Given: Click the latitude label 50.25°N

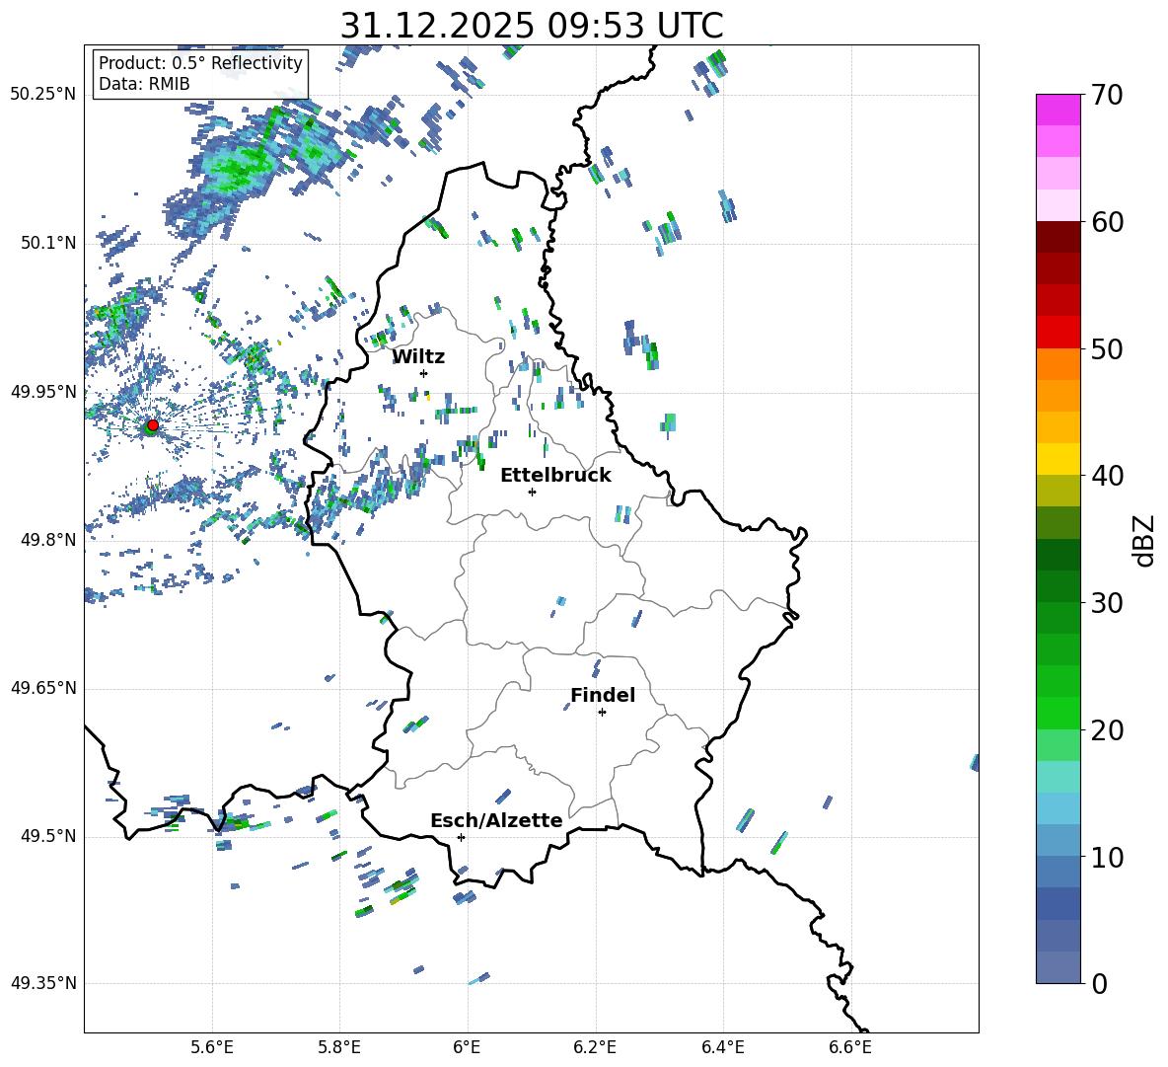Looking at the screenshot, I should [x=43, y=95].
